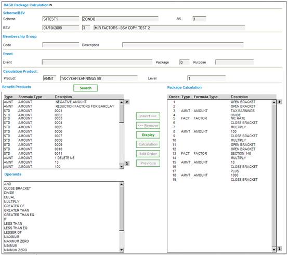Click the Search button
This screenshot has width=288, height=255.
(85, 88)
